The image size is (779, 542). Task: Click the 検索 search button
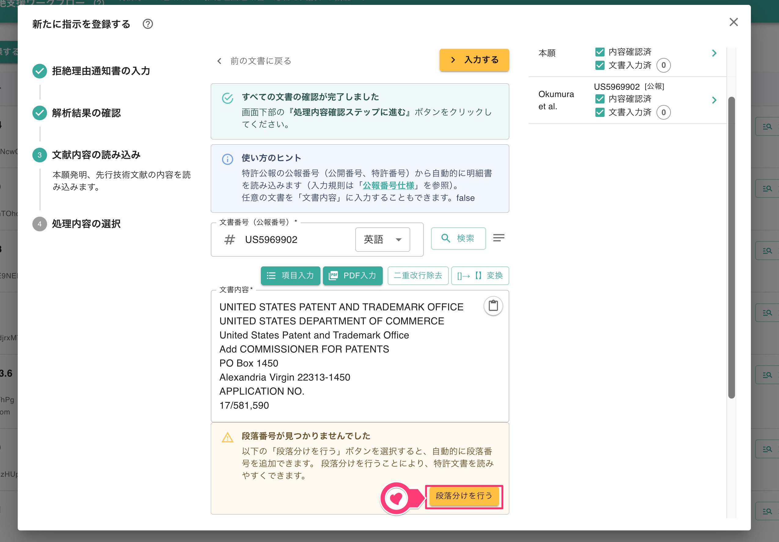458,238
